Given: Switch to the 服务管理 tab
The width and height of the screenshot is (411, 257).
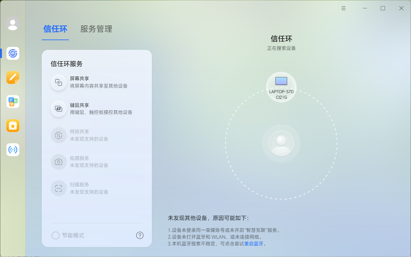Looking at the screenshot, I should (x=96, y=29).
